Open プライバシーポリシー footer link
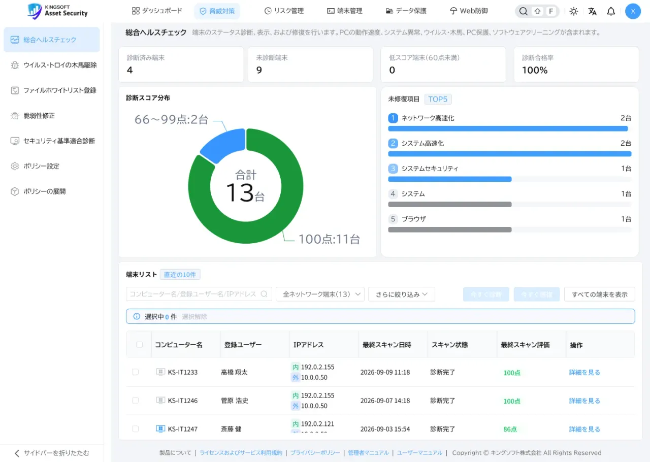 [315, 453]
